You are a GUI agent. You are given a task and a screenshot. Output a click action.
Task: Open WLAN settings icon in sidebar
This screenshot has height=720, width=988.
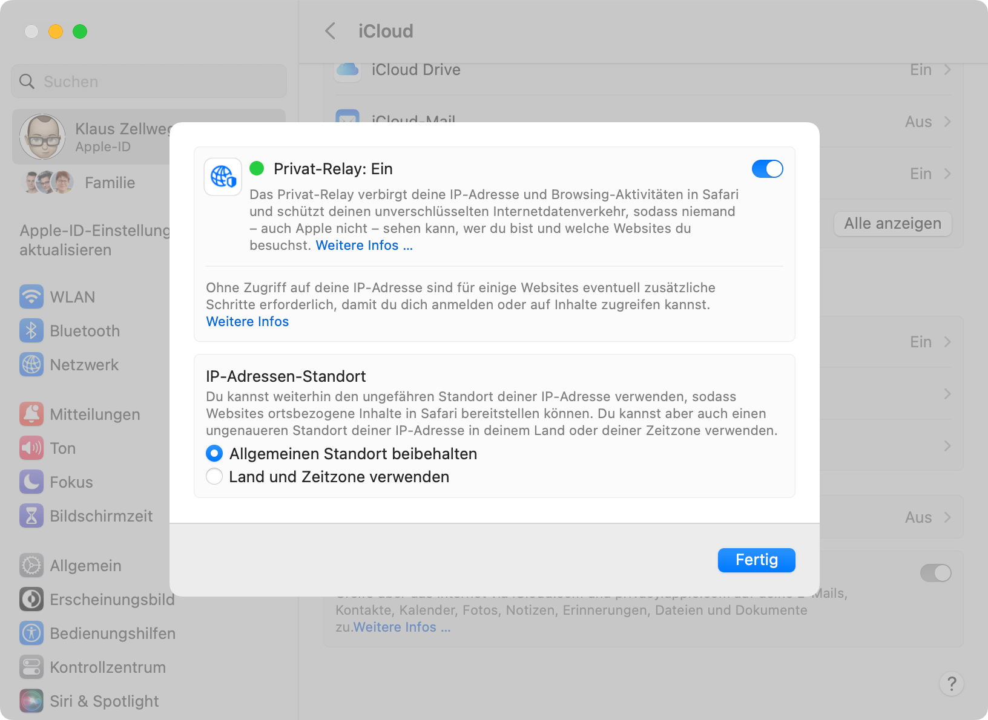[x=31, y=296]
